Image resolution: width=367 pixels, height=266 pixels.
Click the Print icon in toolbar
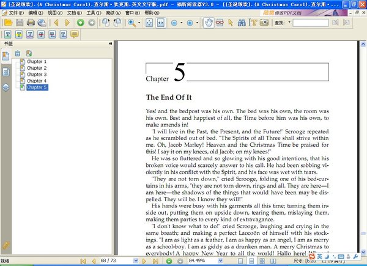(31, 23)
